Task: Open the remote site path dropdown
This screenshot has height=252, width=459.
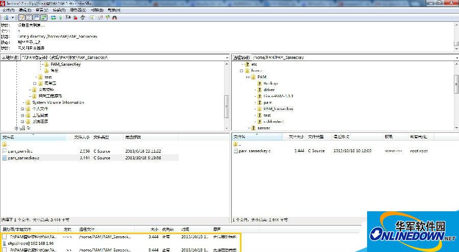Action: 456,58
